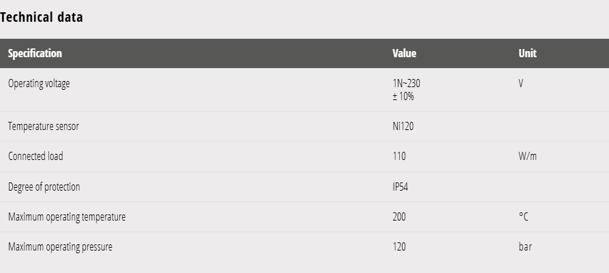Click the IP54 protection value
This screenshot has width=609, height=273.
point(401,187)
